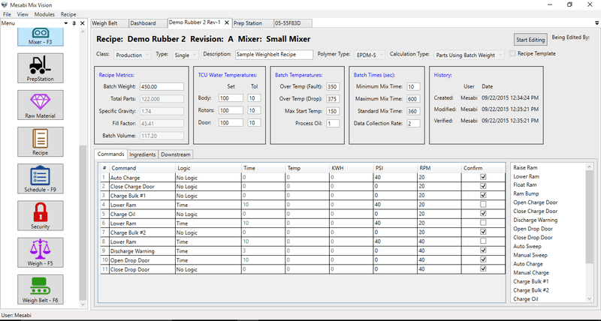Switch to the Dashboard tab

147,23
